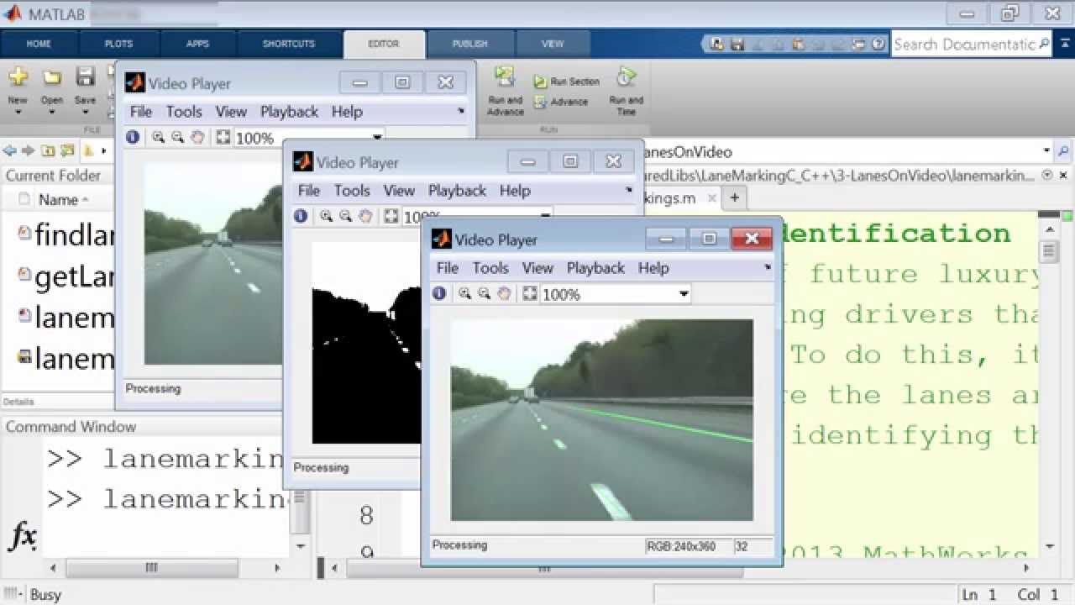The width and height of the screenshot is (1075, 605).
Task: Click the forward navigation arrow
Action: pos(28,151)
